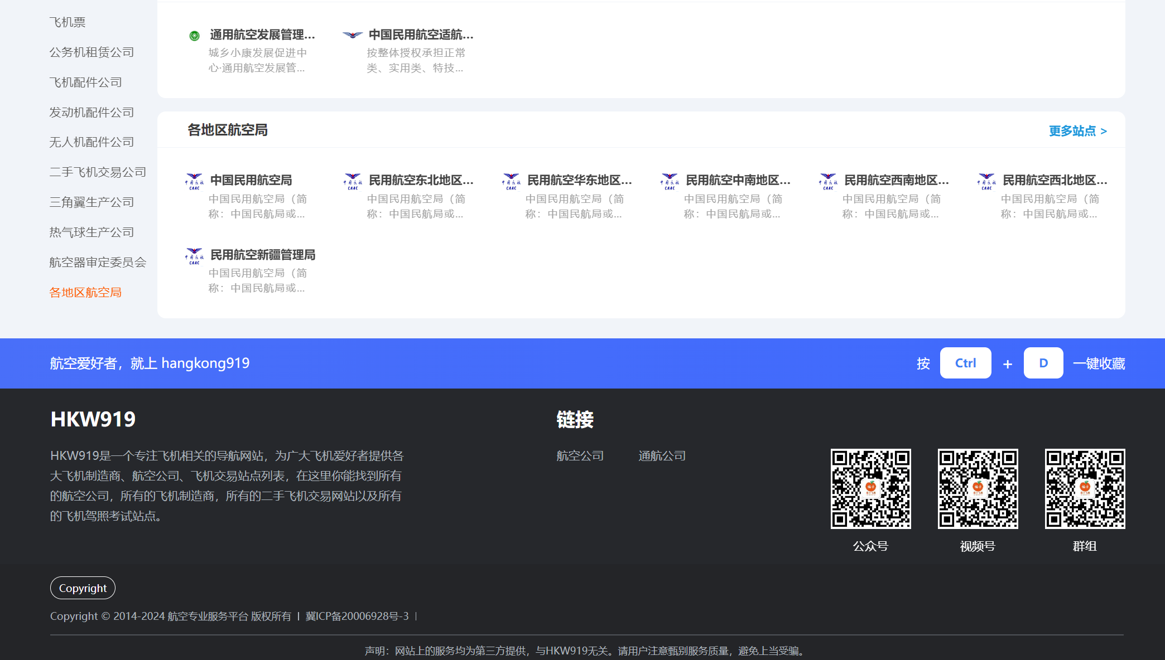Open 飞机票 in the sidebar
This screenshot has height=660, width=1165.
click(x=68, y=22)
